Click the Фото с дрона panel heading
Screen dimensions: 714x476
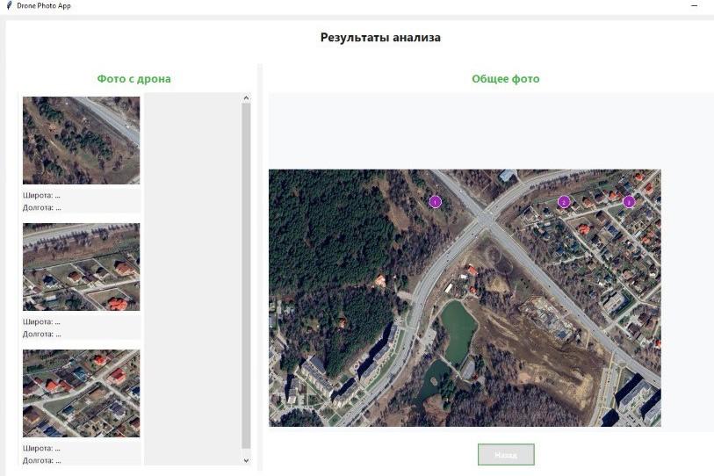[133, 79]
